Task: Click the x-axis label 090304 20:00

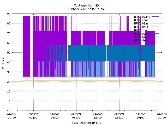Action: pos(12,116)
